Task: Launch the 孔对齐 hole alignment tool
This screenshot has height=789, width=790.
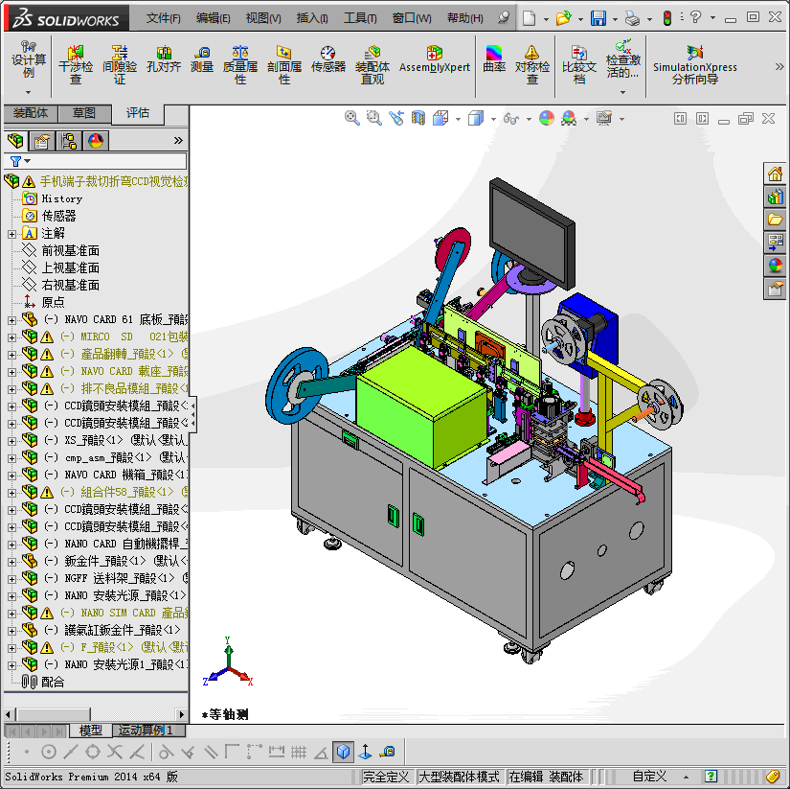Action: click(x=164, y=59)
